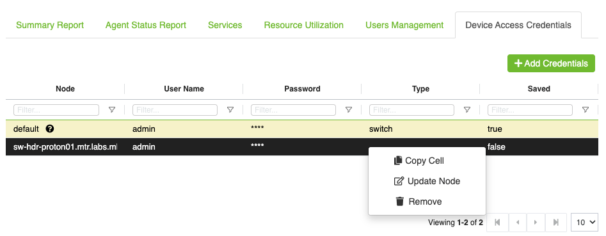The height and width of the screenshot is (236, 606).
Task: Open the Password column filter funnel icon
Action: pos(349,110)
